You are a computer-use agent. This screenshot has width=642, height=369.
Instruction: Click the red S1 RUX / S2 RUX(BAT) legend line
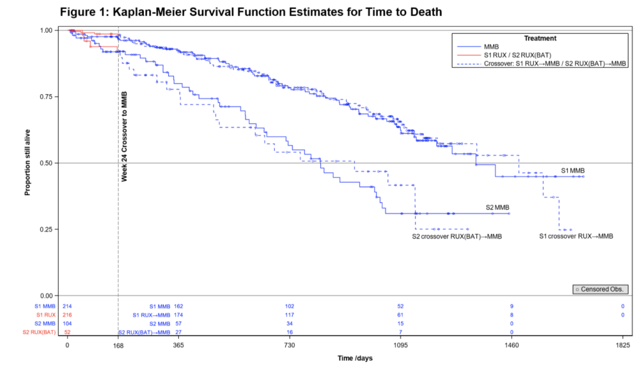[x=470, y=55]
